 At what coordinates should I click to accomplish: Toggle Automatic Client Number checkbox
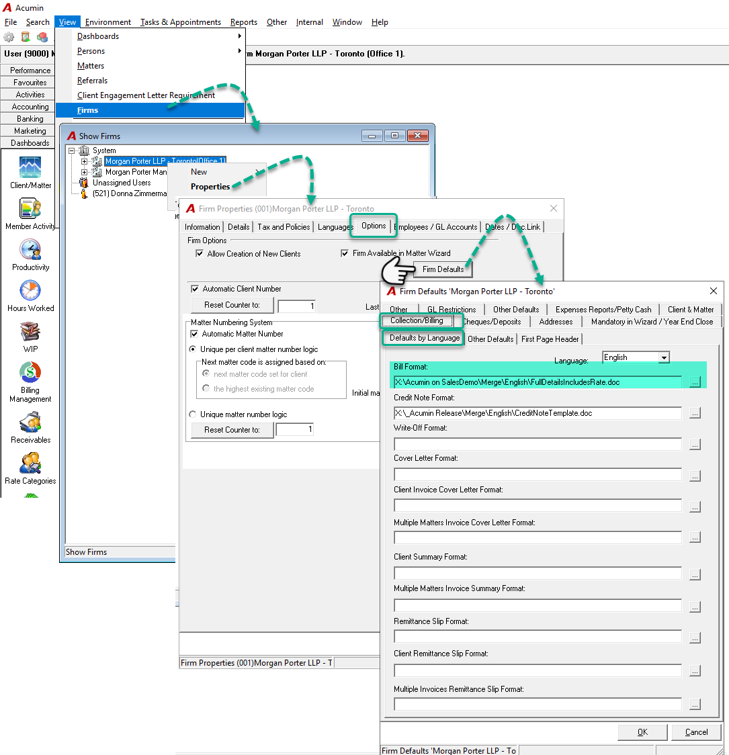(195, 289)
